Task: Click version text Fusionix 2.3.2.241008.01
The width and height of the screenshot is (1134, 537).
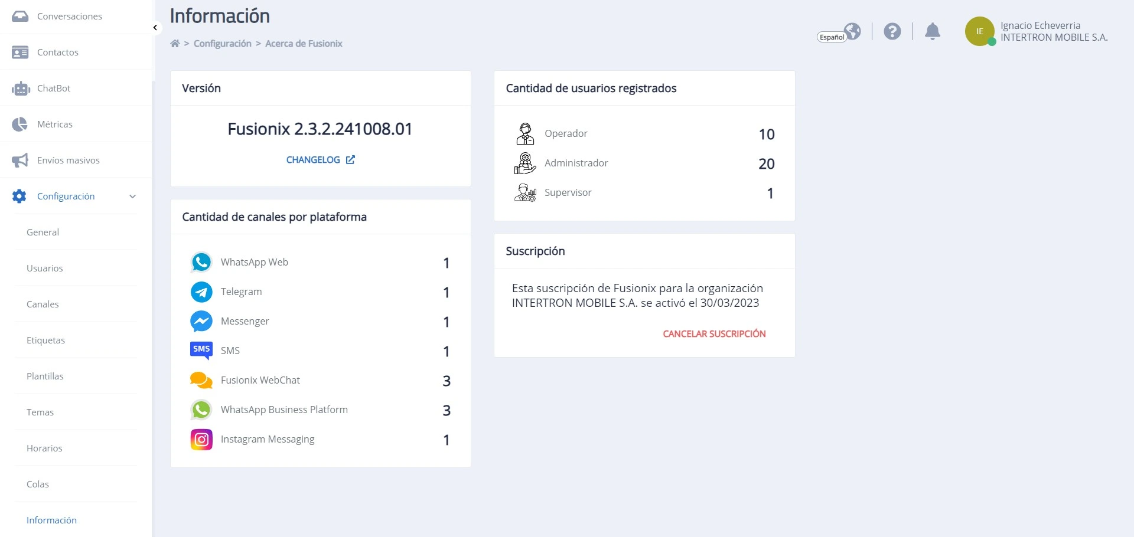Action: [320, 129]
